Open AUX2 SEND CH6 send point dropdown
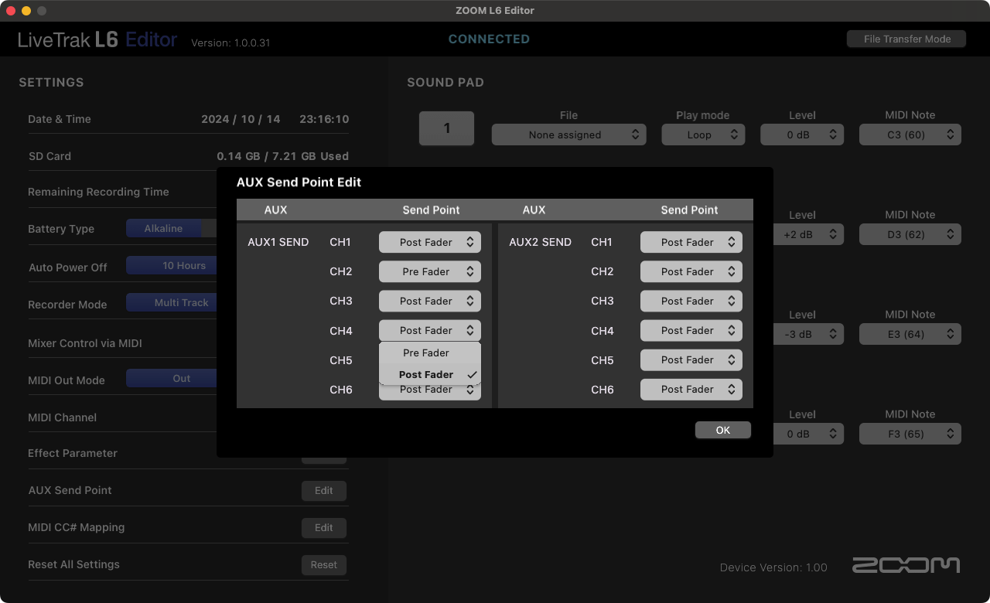990x603 pixels. click(x=691, y=389)
